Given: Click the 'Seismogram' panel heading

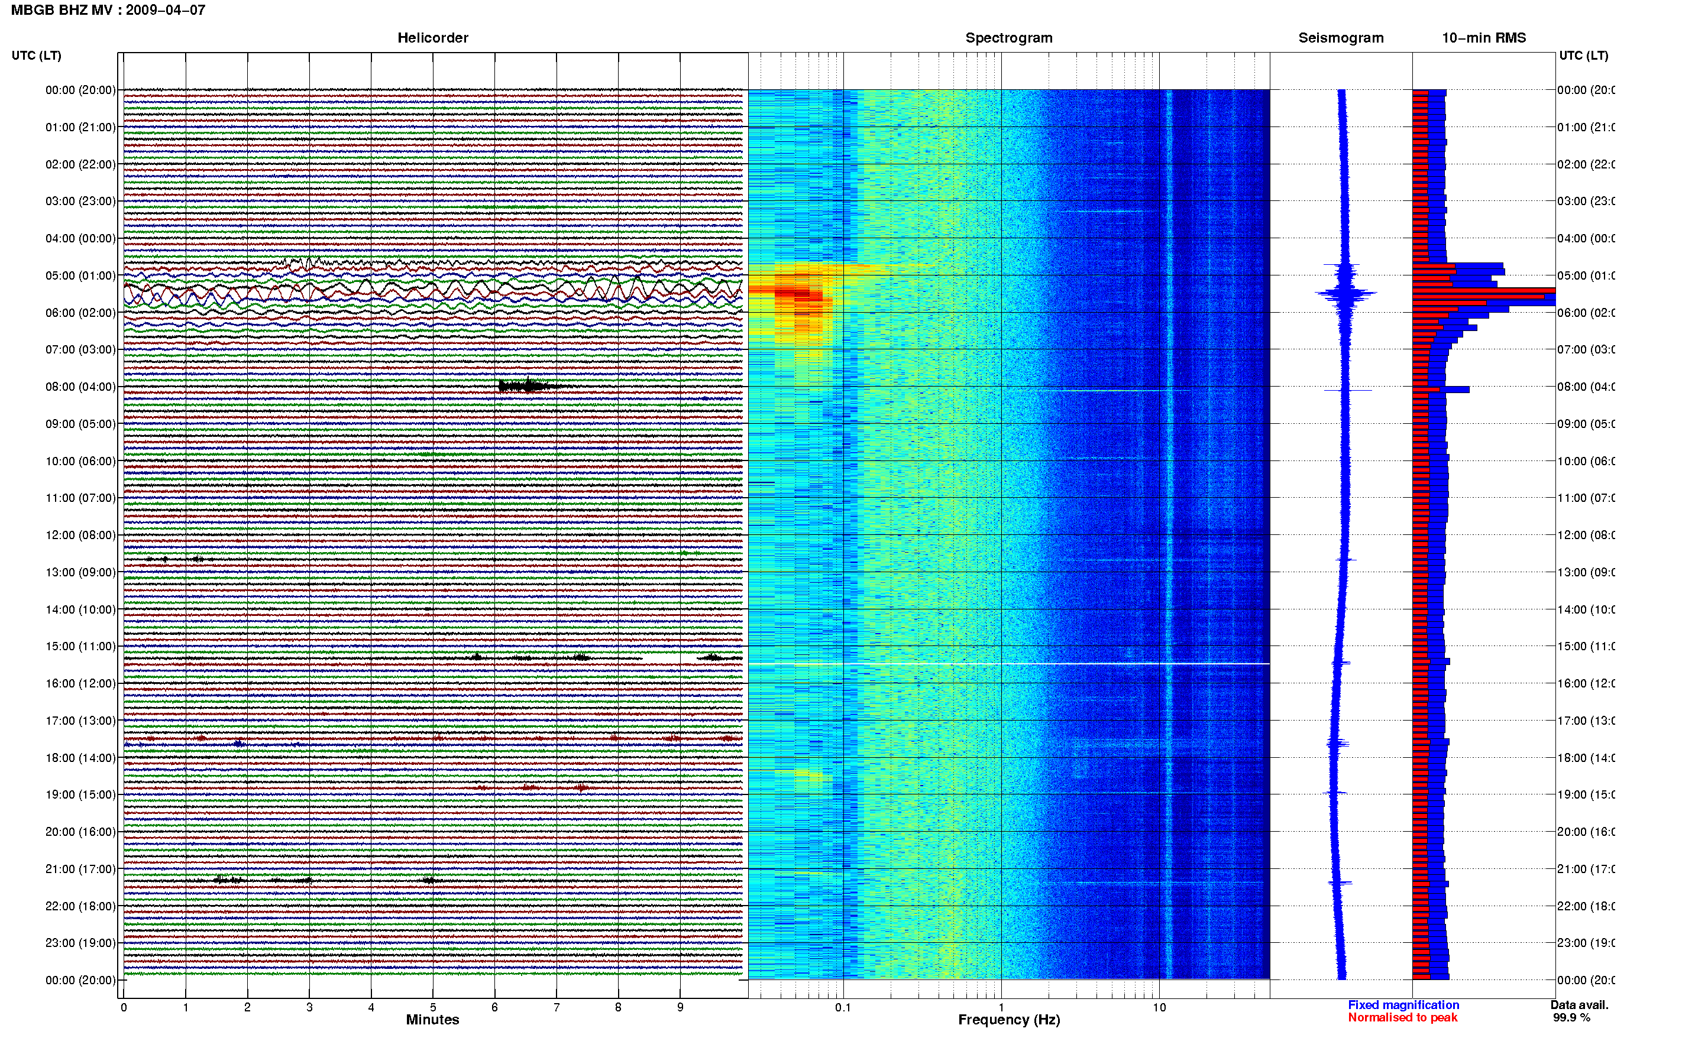Looking at the screenshot, I should coord(1341,38).
